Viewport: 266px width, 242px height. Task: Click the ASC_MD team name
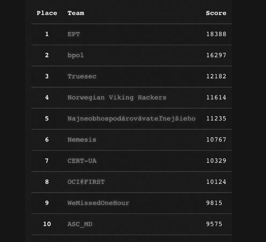pyautogui.click(x=80, y=224)
